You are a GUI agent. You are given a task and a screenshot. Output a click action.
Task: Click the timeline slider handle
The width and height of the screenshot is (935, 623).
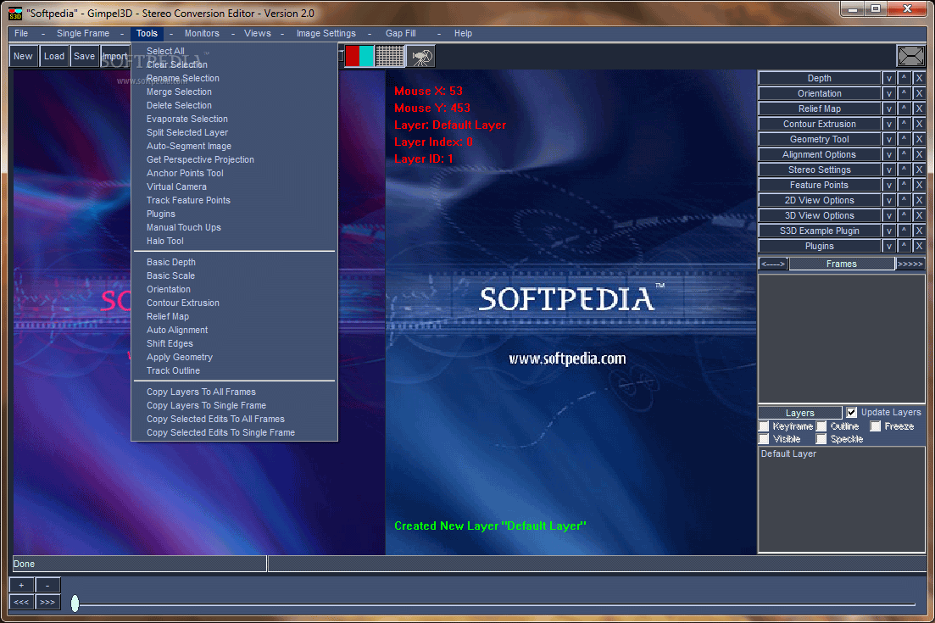pyautogui.click(x=75, y=603)
